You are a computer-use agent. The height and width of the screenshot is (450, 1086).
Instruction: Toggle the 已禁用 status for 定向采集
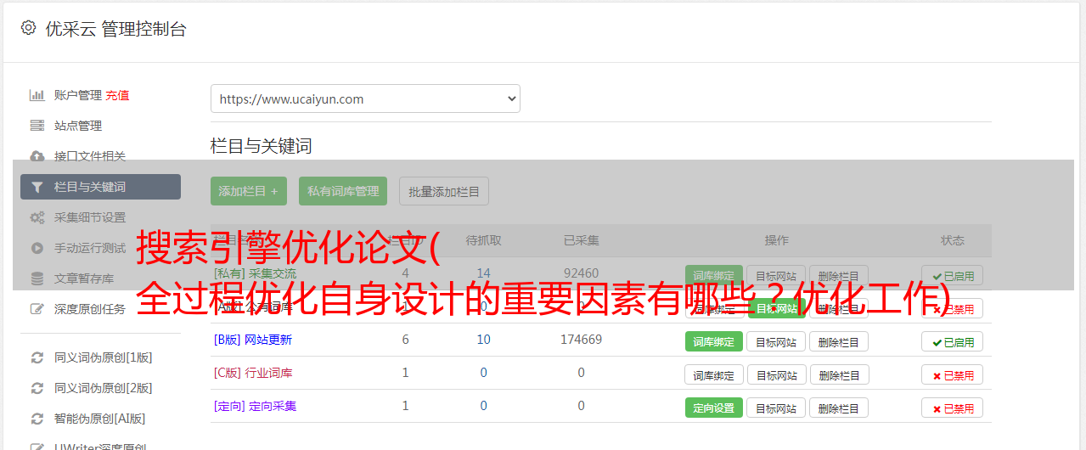click(953, 408)
